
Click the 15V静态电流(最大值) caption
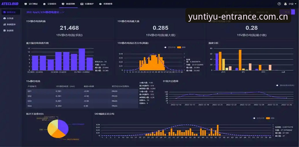tap(161, 35)
